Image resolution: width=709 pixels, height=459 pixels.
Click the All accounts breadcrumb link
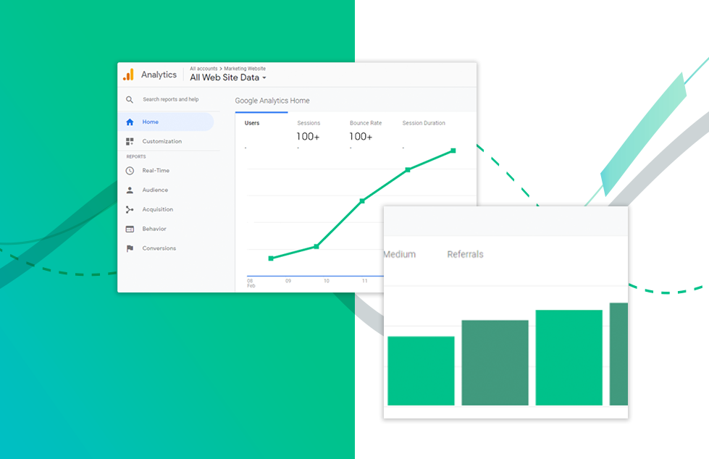pos(204,69)
